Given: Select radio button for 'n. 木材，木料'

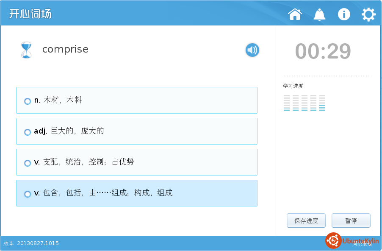Looking at the screenshot, I should [28, 101].
